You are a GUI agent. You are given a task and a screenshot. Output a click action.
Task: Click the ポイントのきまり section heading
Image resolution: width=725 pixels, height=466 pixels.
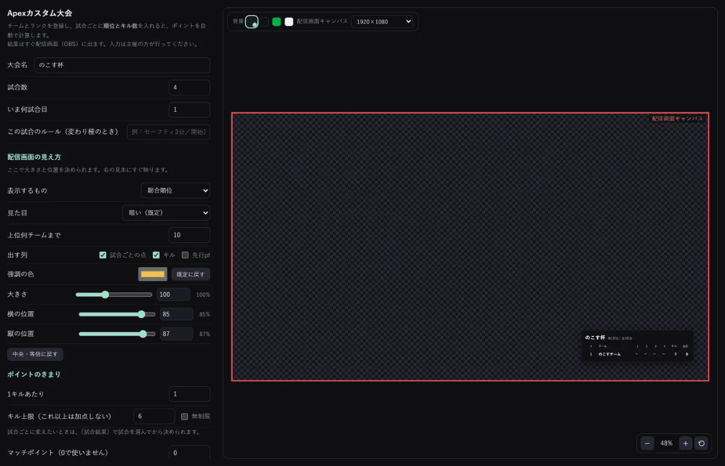point(34,374)
